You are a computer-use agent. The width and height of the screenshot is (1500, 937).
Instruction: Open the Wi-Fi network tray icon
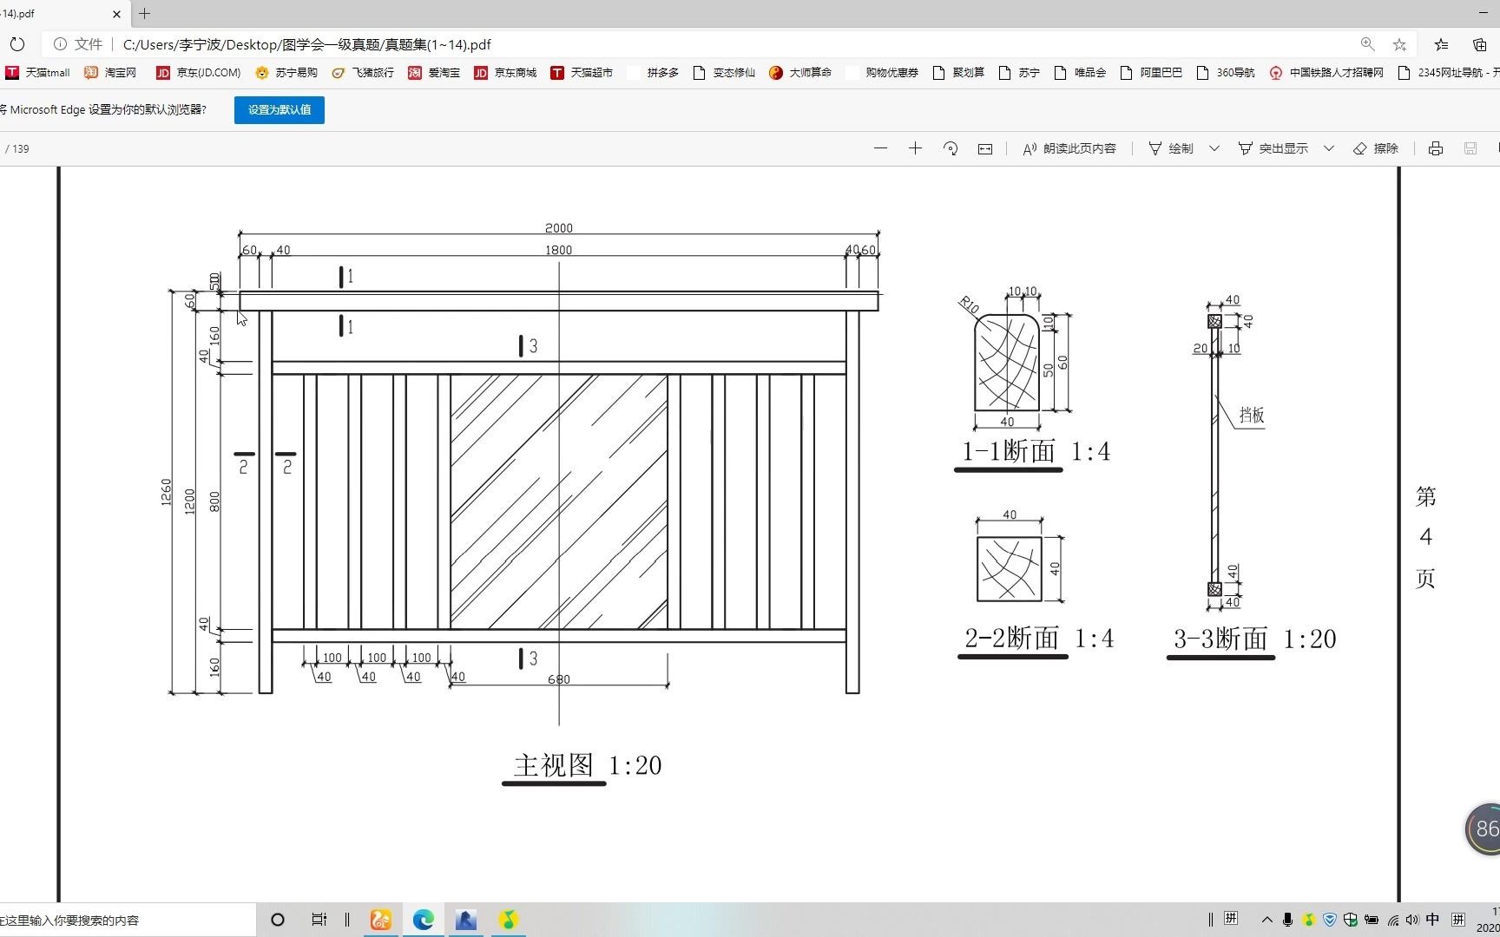1392,920
